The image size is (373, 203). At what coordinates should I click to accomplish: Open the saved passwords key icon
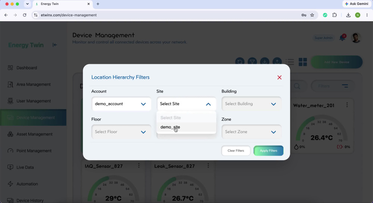(304, 15)
